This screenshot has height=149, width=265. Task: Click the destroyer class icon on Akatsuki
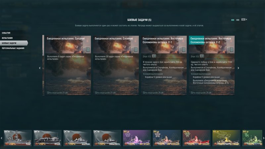66,131
